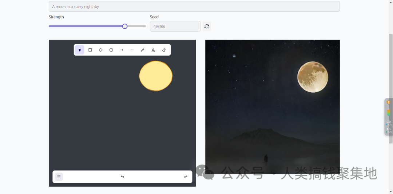Choose the Ellipse shape tool

111,50
